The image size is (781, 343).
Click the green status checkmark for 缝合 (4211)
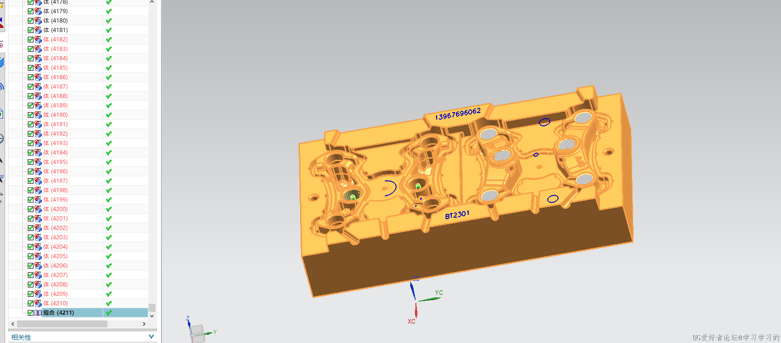coord(109,313)
